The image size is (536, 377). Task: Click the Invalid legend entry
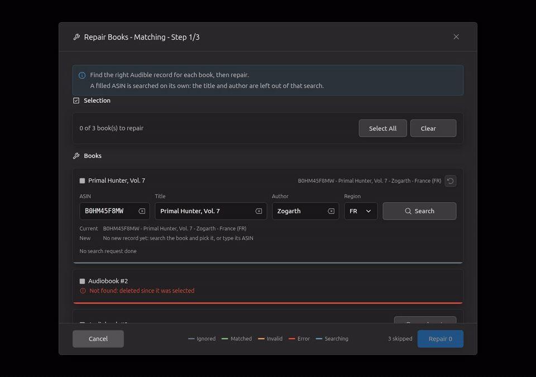point(270,338)
